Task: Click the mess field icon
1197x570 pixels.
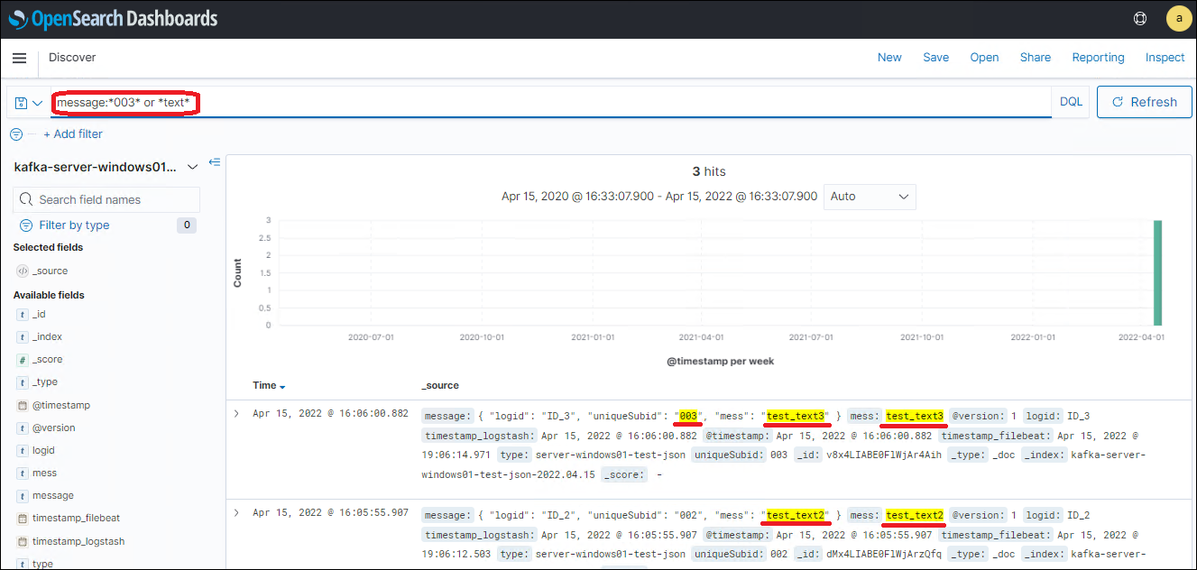Action: [x=23, y=473]
